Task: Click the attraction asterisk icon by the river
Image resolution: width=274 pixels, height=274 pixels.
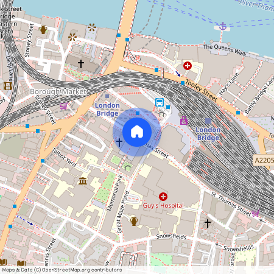Action: (x=92, y=27)
